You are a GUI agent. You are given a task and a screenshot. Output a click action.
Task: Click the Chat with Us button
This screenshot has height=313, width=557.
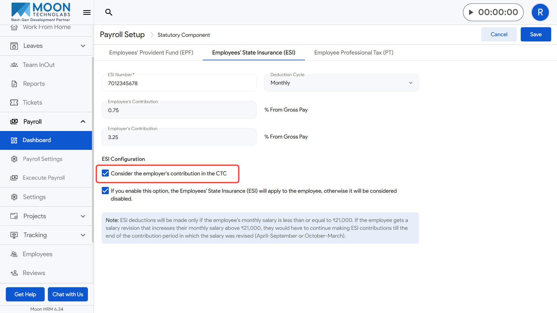point(68,294)
